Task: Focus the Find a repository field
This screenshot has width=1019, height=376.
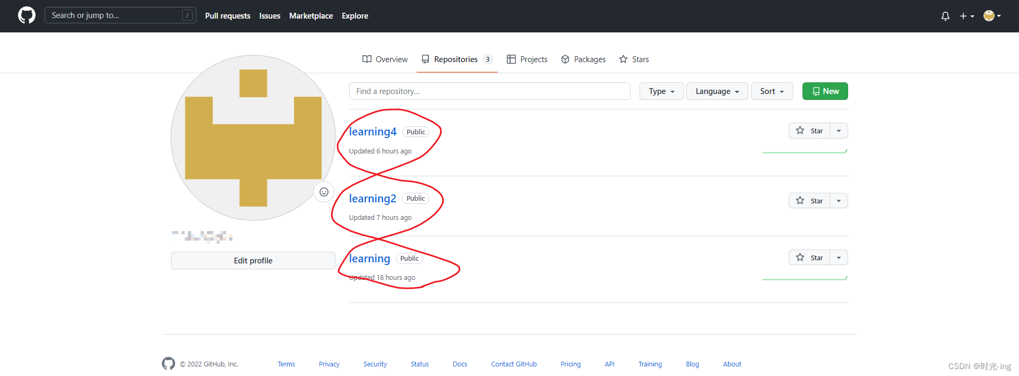Action: 489,91
